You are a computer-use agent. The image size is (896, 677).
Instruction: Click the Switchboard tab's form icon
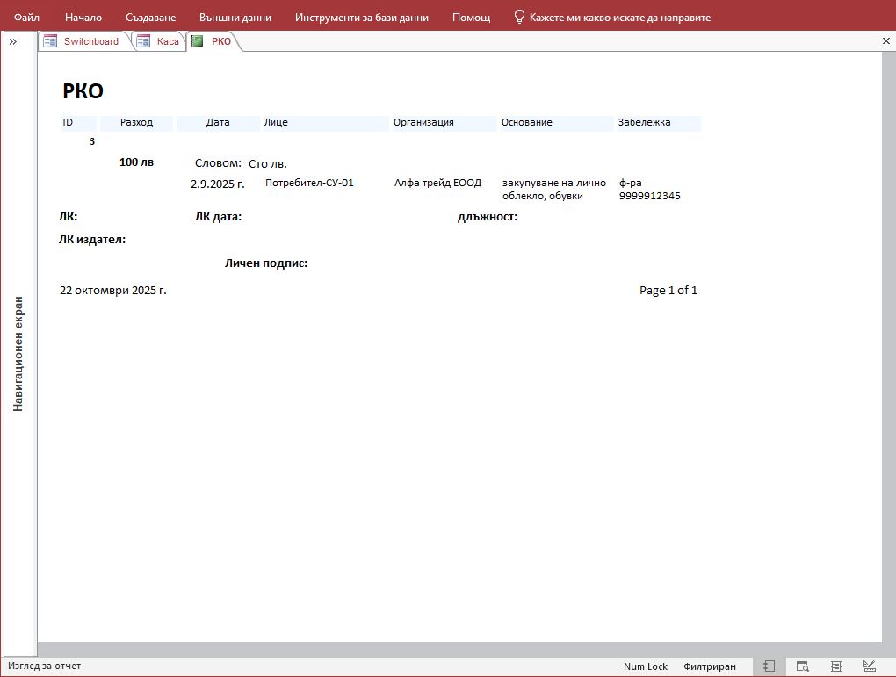coord(50,41)
